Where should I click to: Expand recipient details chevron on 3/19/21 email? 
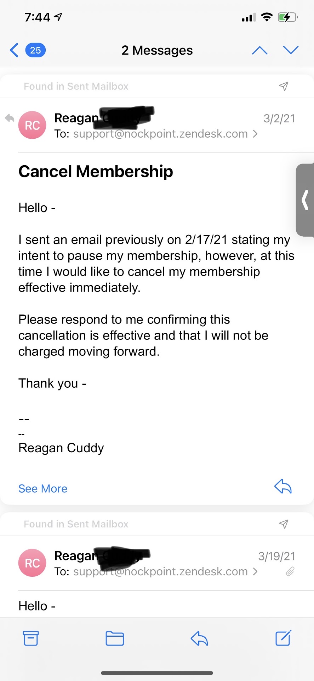point(255,572)
